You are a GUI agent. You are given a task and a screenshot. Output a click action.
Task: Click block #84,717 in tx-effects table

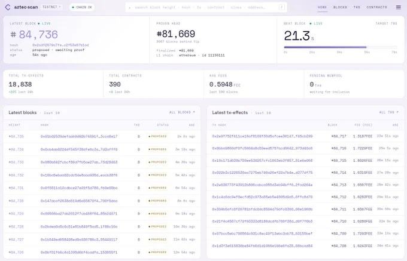coord(339,136)
